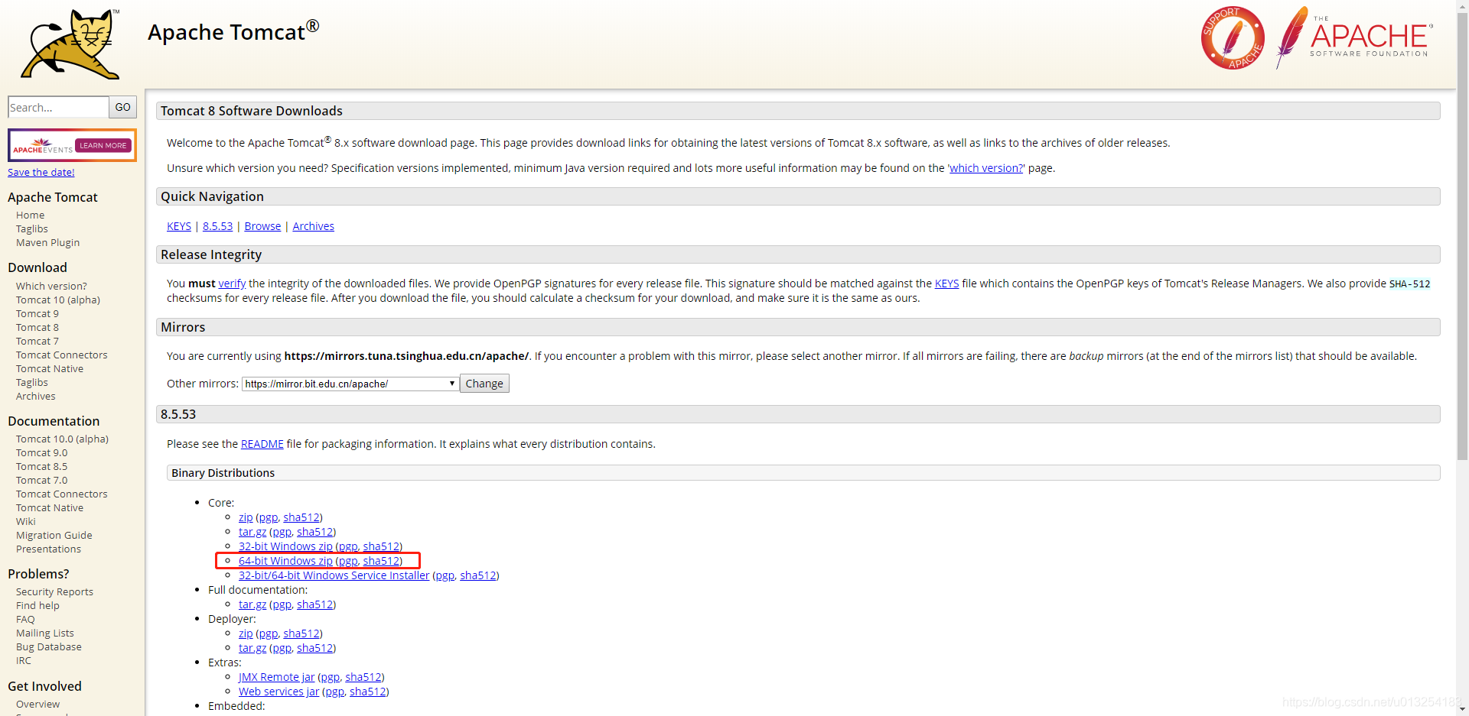Open Bug Database sidebar link
The height and width of the screenshot is (716, 1469).
pos(48,647)
